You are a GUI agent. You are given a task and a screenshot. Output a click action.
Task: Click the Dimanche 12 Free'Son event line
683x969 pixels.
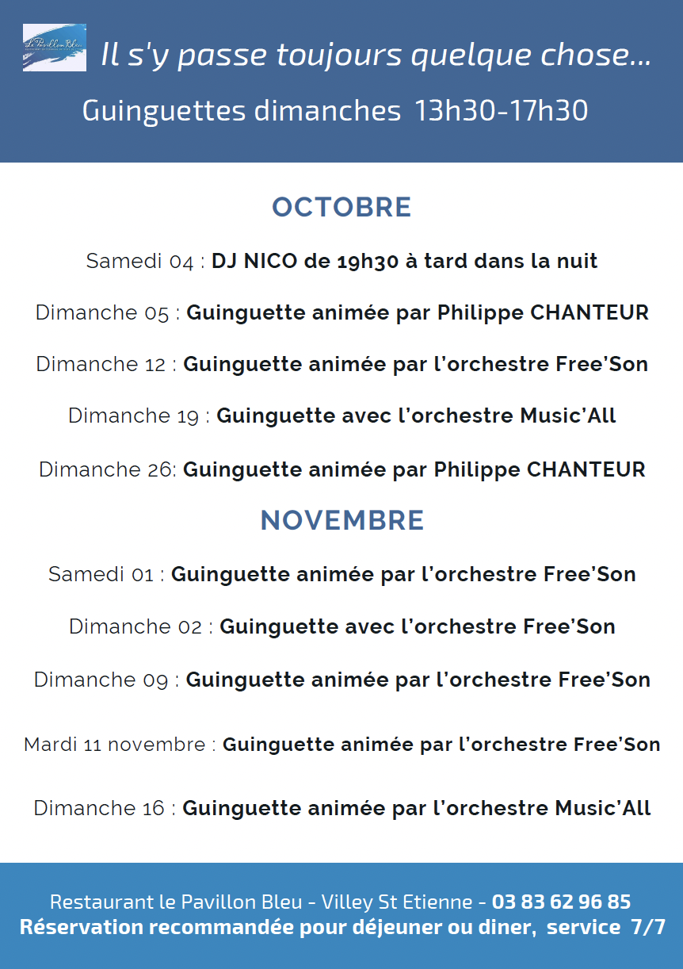[x=341, y=365]
